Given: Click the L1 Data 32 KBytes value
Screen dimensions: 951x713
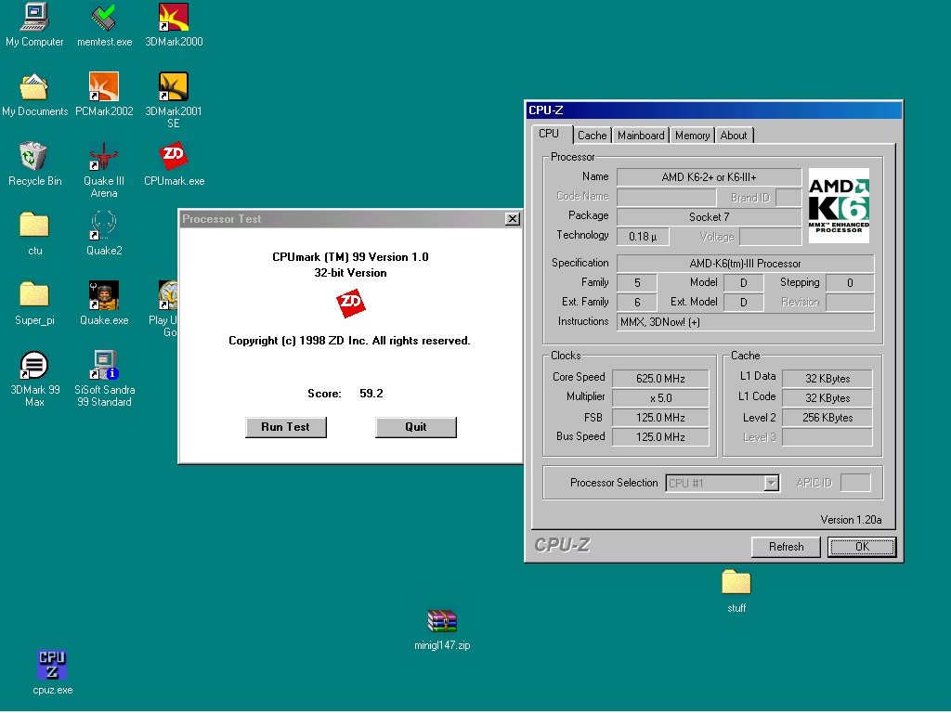Looking at the screenshot, I should tap(827, 379).
